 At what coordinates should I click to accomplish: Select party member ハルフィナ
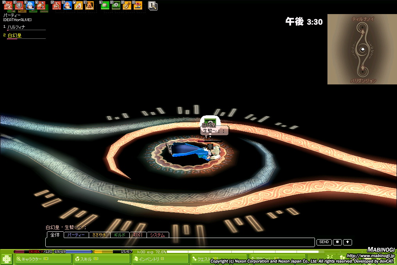[x=16, y=27]
